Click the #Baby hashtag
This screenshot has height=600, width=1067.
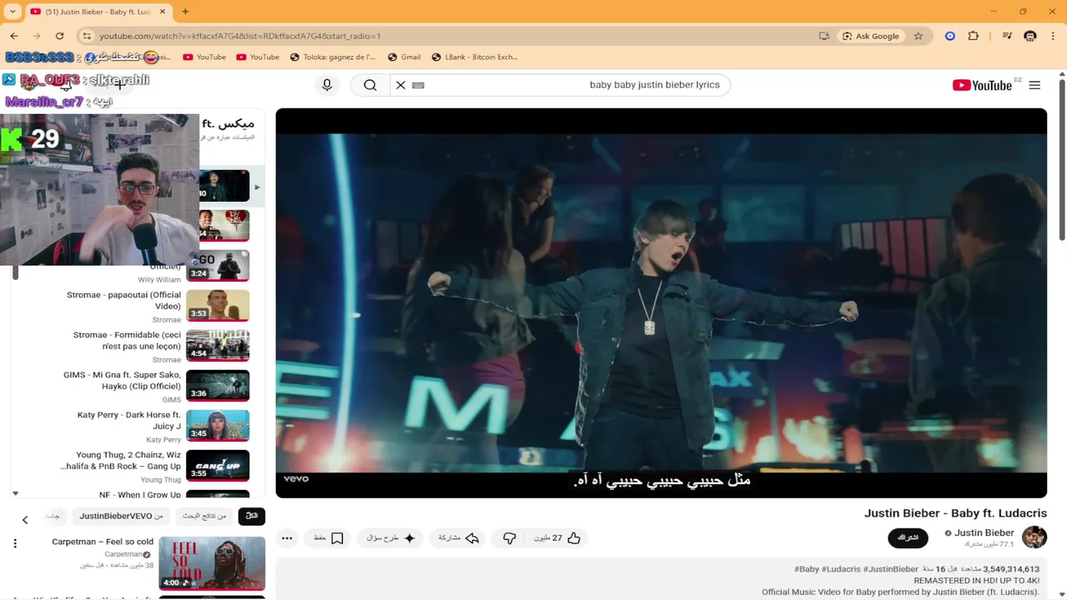click(807, 569)
